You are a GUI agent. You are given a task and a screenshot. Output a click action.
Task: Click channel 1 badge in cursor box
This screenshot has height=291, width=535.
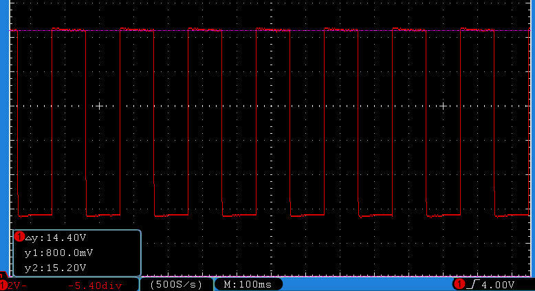click(x=20, y=237)
